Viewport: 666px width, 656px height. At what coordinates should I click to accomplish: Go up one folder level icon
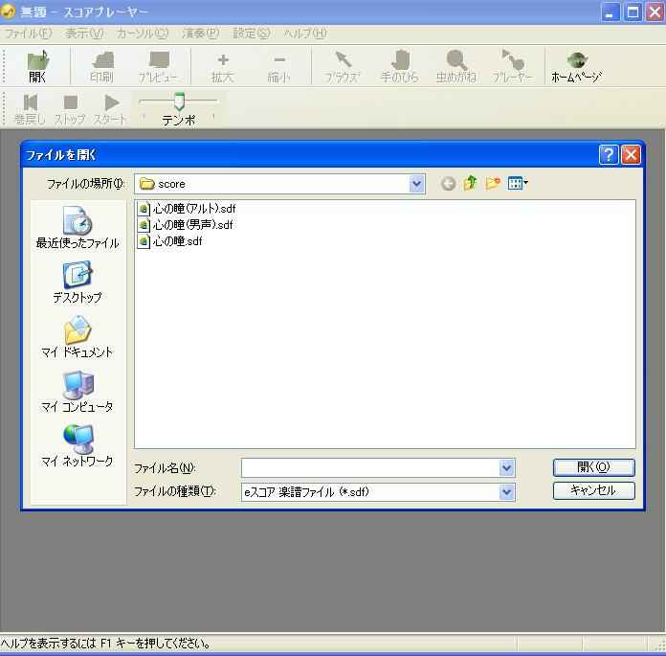(470, 184)
